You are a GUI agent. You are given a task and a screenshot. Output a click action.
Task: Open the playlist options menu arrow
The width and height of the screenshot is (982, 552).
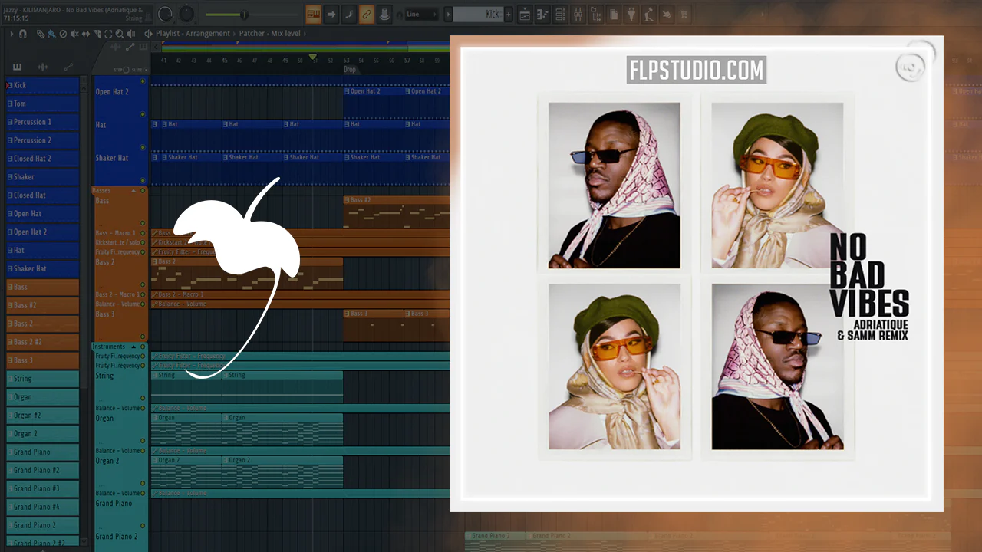[x=12, y=34]
